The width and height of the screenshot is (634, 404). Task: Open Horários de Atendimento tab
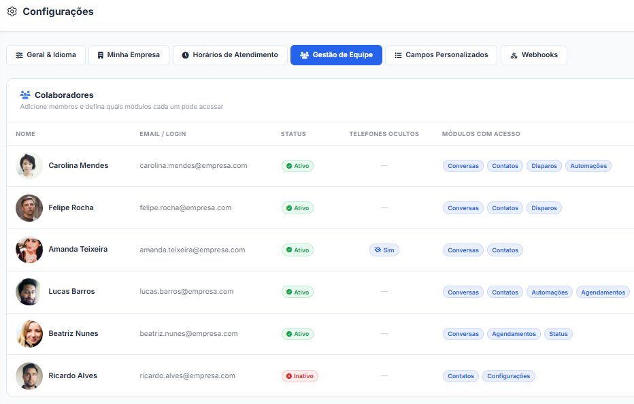230,55
